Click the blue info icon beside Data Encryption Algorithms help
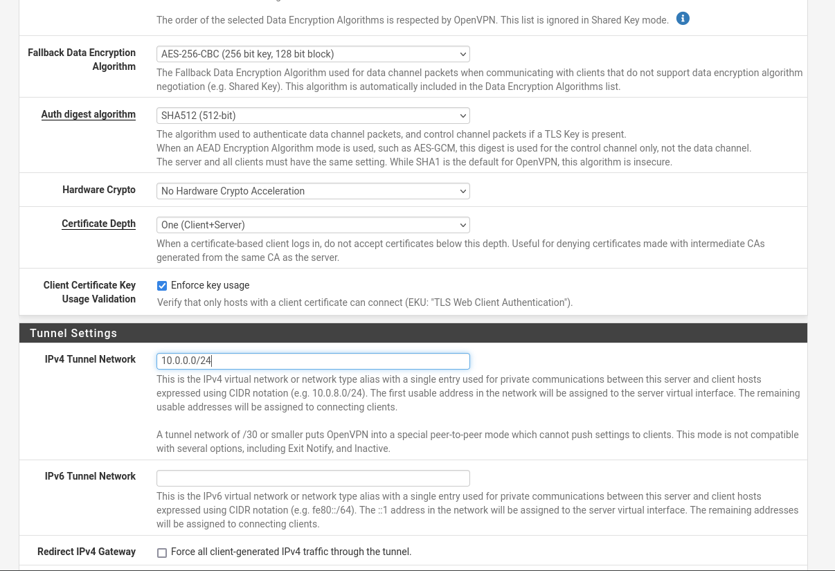The image size is (835, 571). coord(683,19)
